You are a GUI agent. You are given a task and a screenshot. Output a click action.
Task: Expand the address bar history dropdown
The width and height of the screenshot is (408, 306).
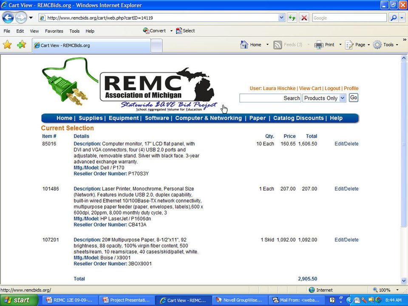click(281, 18)
